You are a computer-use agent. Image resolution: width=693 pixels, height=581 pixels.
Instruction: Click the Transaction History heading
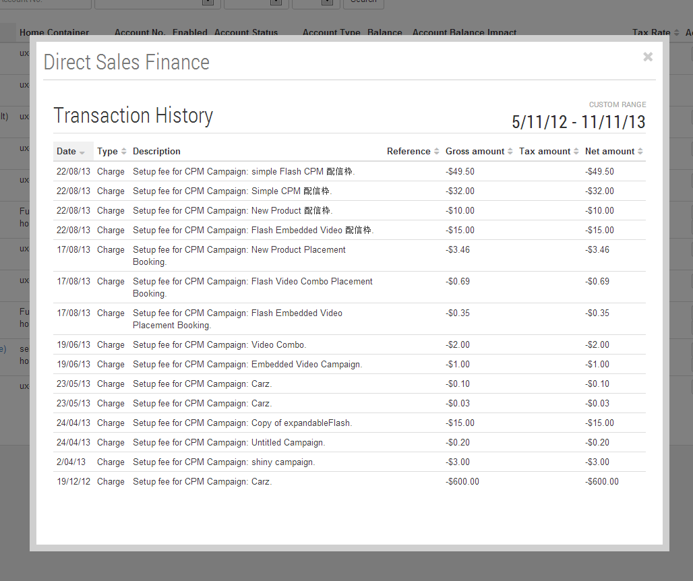pyautogui.click(x=133, y=116)
